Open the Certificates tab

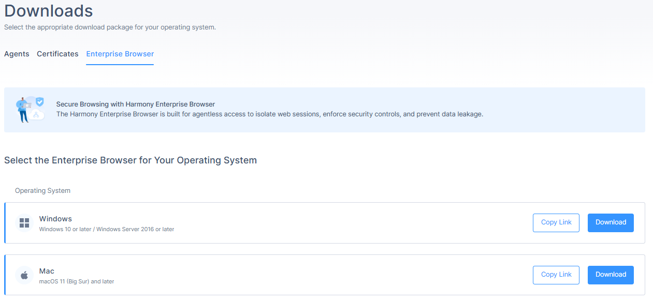pos(57,54)
